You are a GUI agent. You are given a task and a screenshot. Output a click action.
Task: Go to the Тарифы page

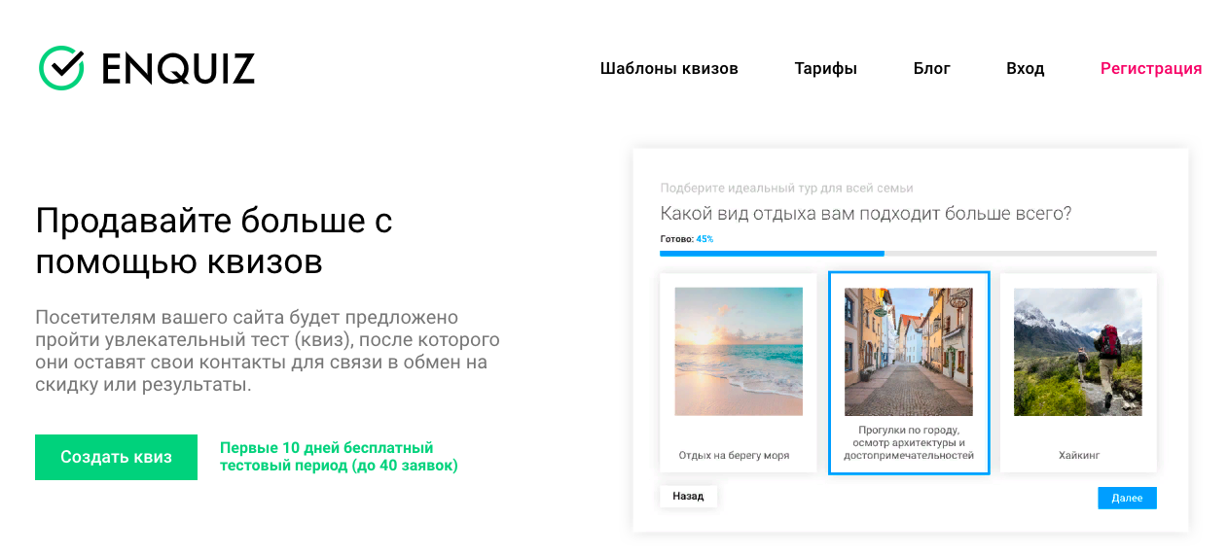[825, 68]
